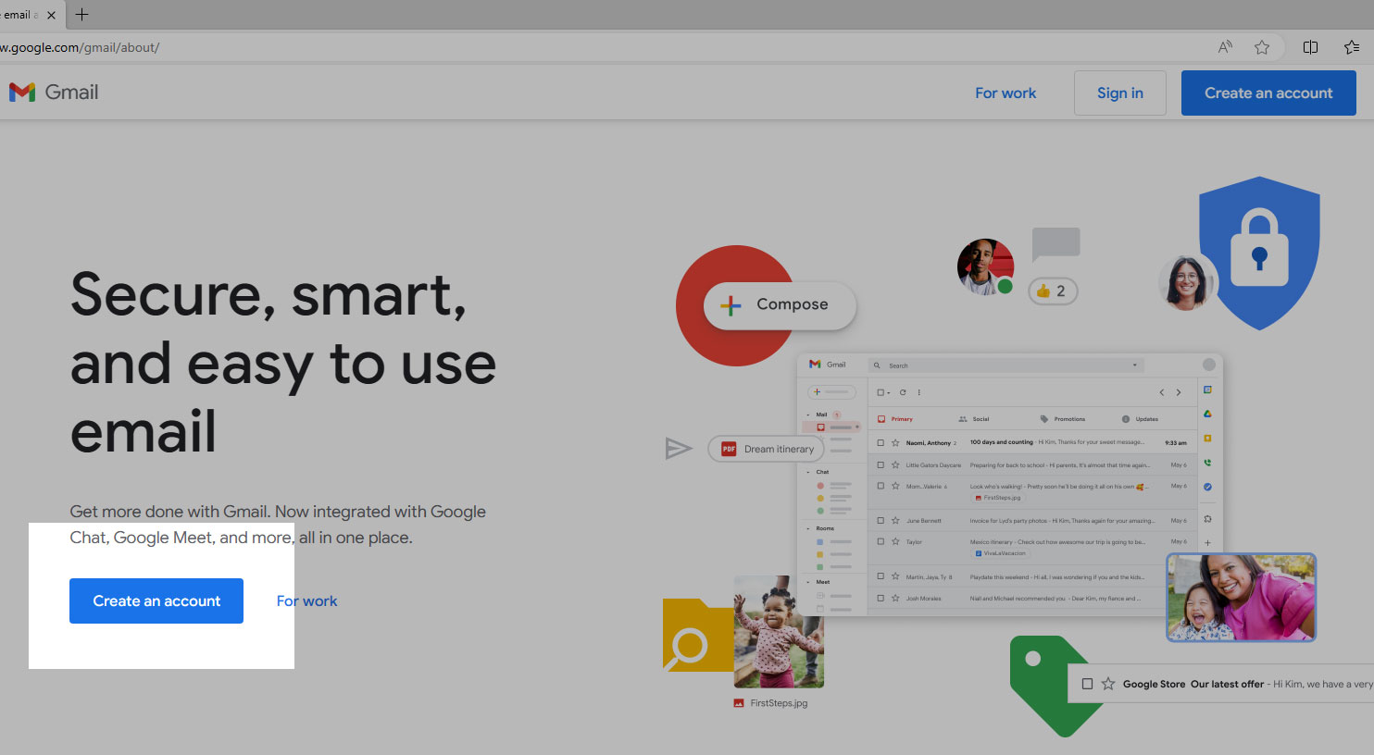Click the Sign in button
Screen dimensions: 1374x755
(1119, 93)
